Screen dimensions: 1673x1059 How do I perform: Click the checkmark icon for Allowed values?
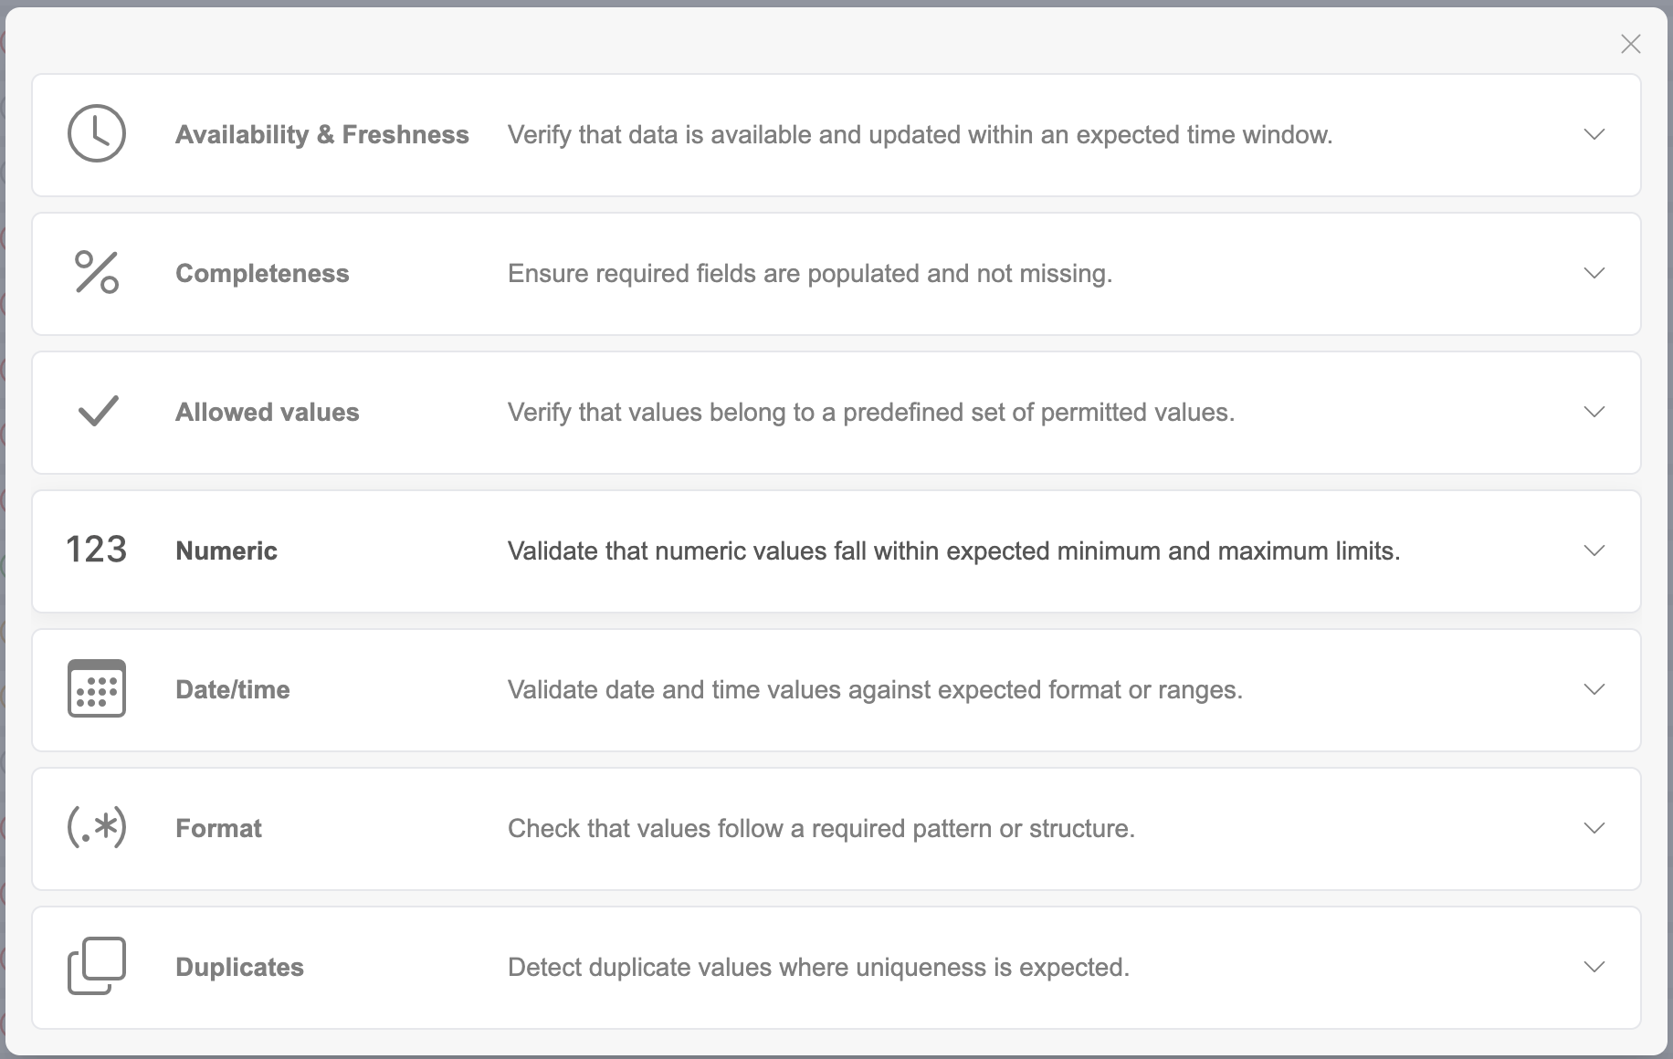(x=98, y=412)
